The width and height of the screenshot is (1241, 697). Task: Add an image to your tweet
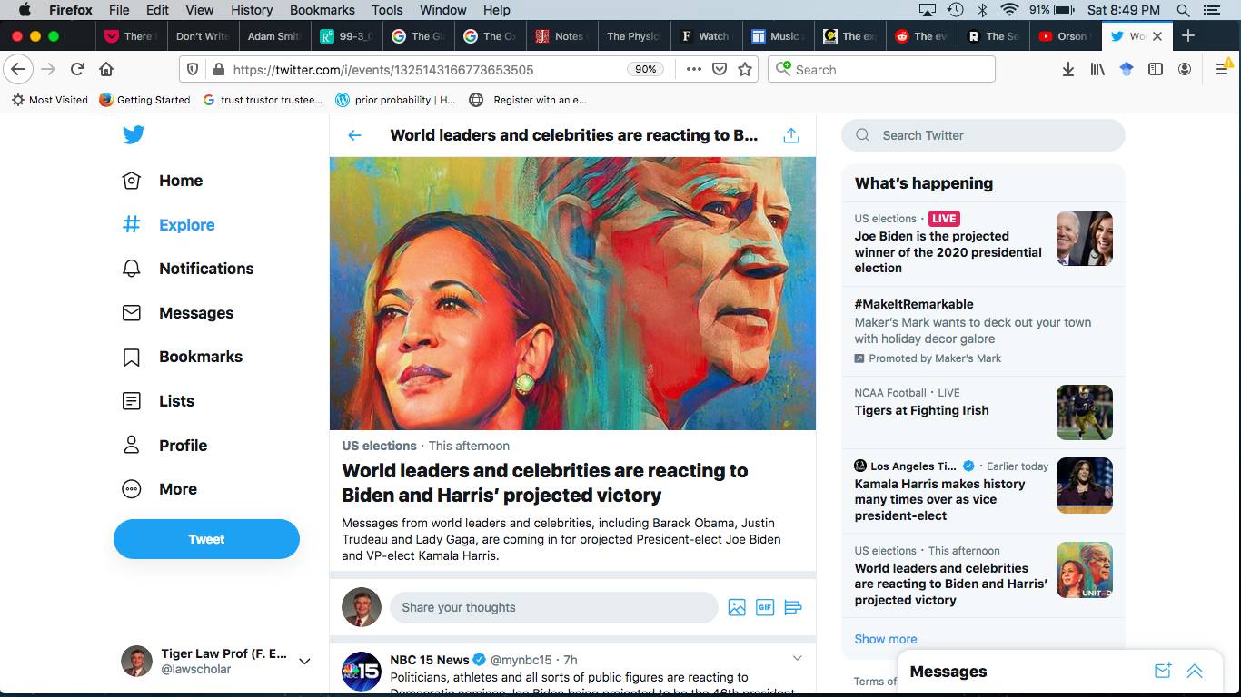pyautogui.click(x=737, y=607)
